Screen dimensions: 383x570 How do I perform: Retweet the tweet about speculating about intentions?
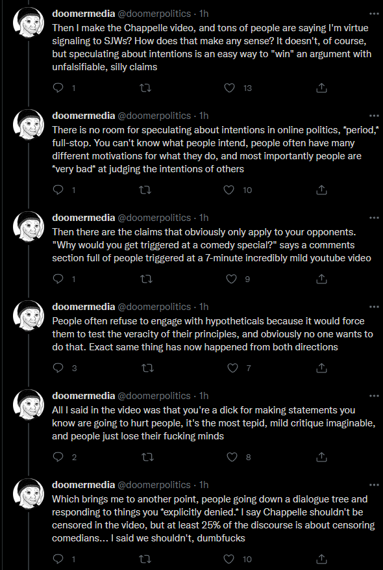point(145,190)
